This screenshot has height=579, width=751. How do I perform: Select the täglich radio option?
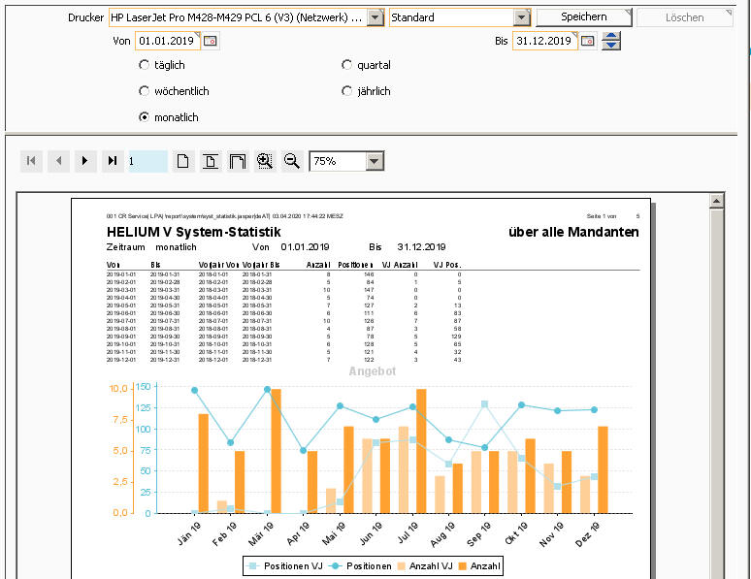tap(145, 65)
